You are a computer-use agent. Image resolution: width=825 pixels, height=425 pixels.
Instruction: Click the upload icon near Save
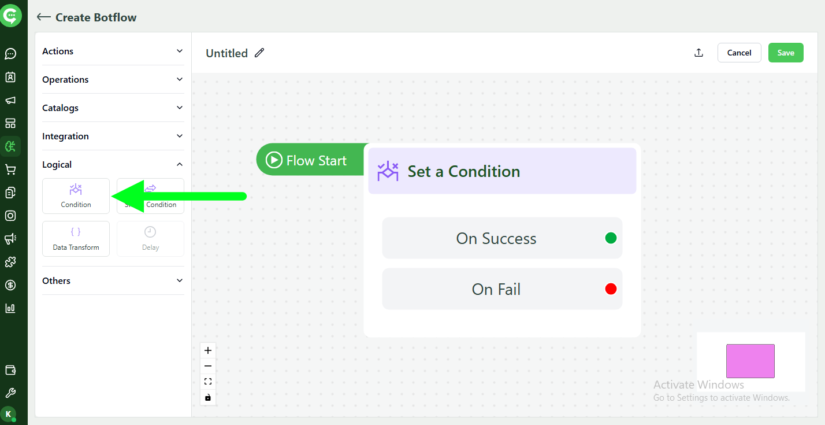698,53
